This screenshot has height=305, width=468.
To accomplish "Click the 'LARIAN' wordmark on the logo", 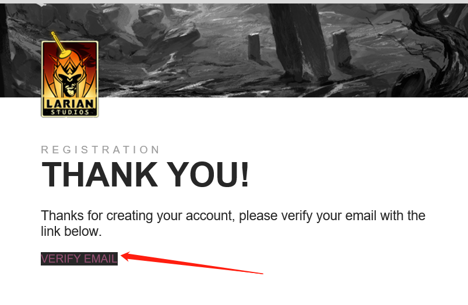I will (70, 103).
